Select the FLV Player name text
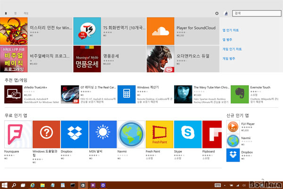Image resolution: width=283 pixels, height=189 pixels. tap(248, 124)
